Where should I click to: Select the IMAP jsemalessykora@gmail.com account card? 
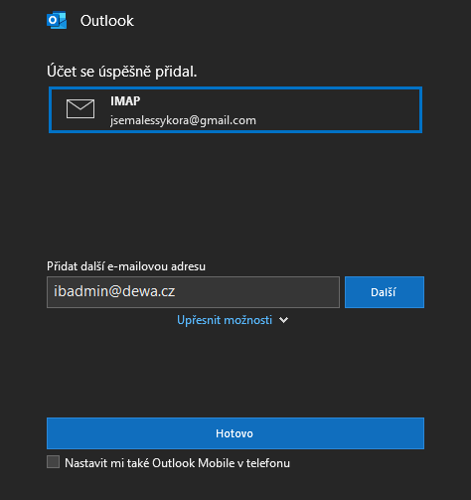pyautogui.click(x=235, y=110)
